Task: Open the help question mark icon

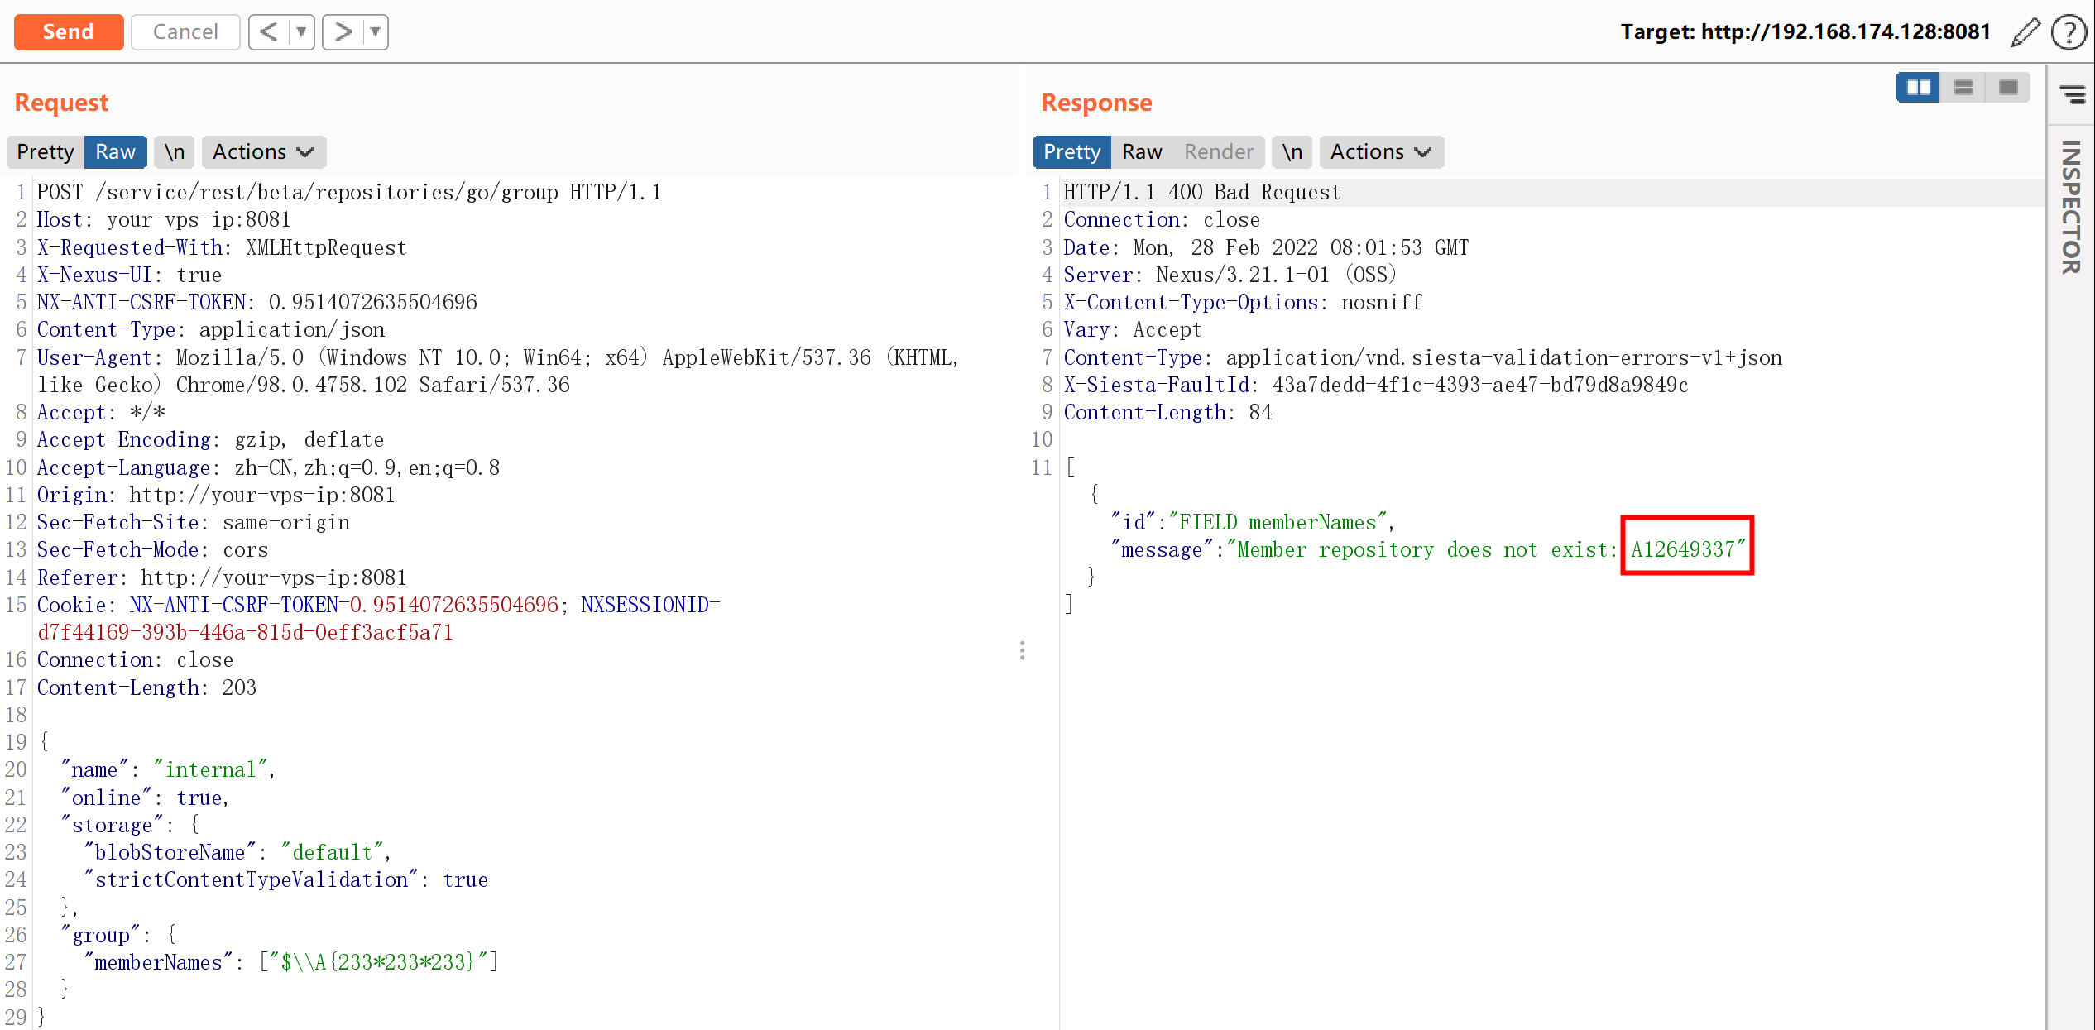Action: [2068, 32]
